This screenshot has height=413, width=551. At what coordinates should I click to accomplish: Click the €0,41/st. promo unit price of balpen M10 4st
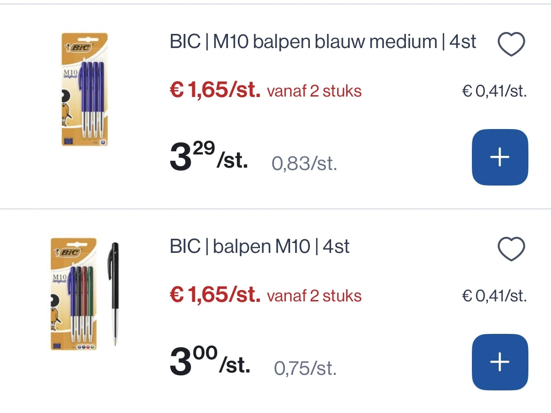click(494, 296)
